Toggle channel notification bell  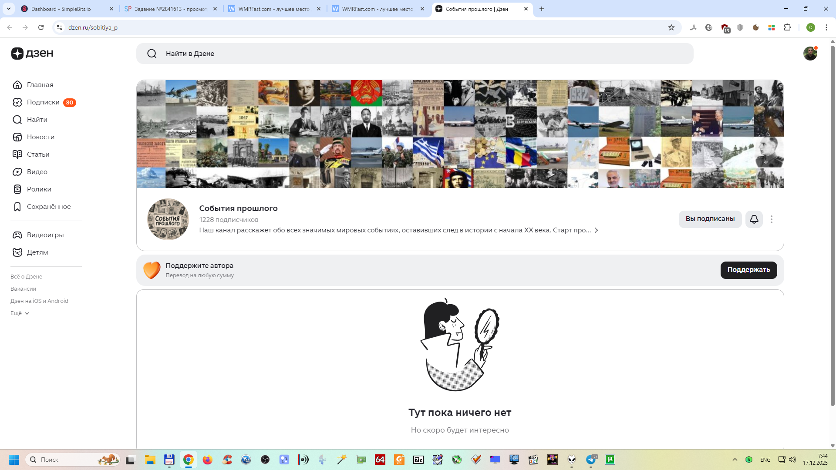click(754, 219)
